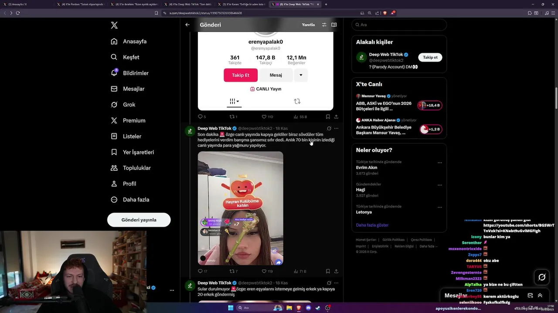Switch to the Anasayfa / X browser tab
This screenshot has width=558, height=313.
27,4
